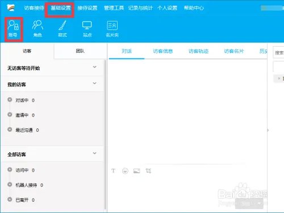This screenshot has height=213, width=284.
Task: Click the application logo icon
Action: (11, 8)
